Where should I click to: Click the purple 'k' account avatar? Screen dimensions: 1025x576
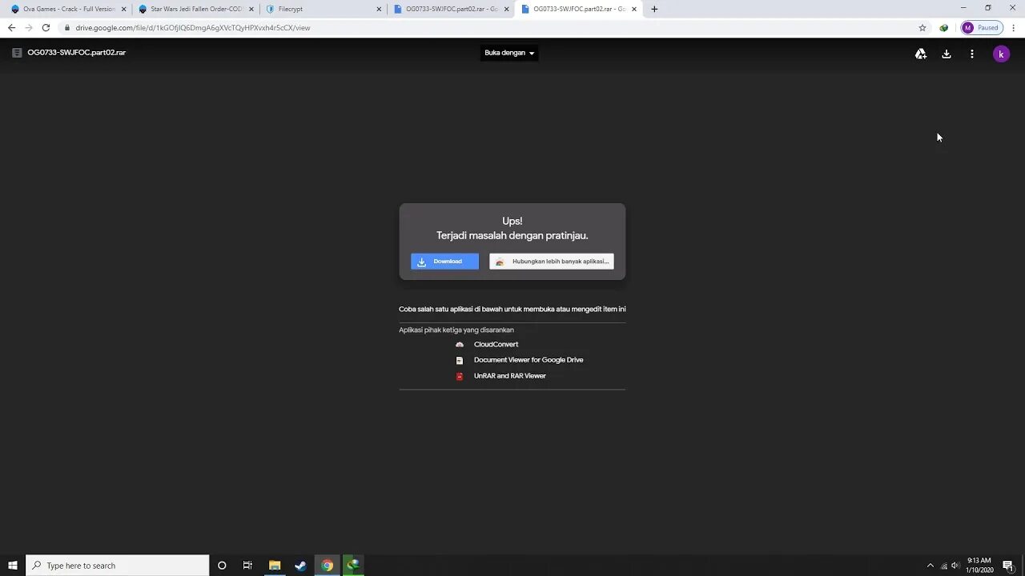tap(1001, 54)
